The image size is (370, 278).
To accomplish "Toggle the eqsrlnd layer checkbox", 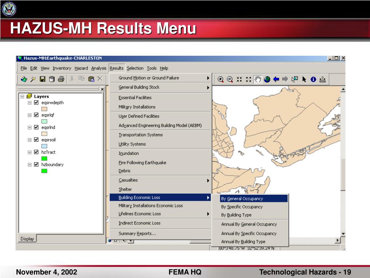I will pos(36,127).
